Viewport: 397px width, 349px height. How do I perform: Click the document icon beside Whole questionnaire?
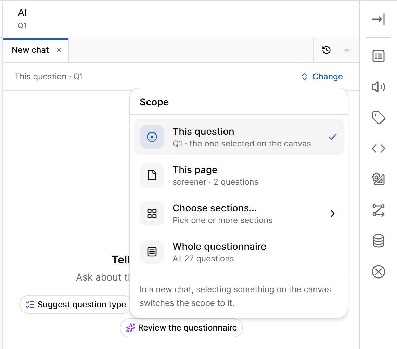tap(152, 252)
